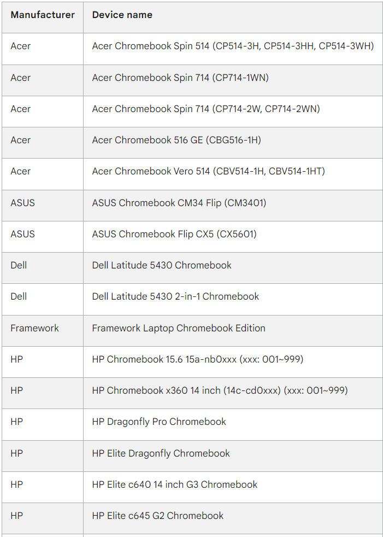Select Framework Laptop Chromebook Edition entry
Viewport: 383px width, 537px height.
click(x=179, y=328)
